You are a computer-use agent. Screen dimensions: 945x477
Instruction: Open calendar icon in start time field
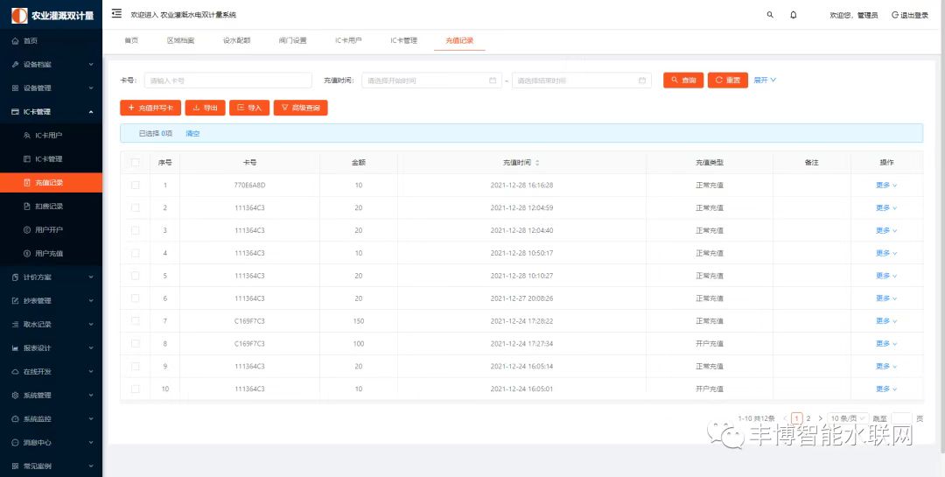point(493,81)
